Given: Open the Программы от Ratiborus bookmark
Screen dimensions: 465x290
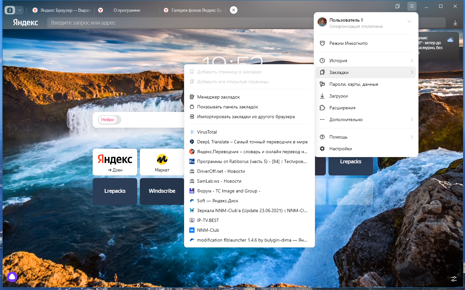Looking at the screenshot, I should click(250, 161).
